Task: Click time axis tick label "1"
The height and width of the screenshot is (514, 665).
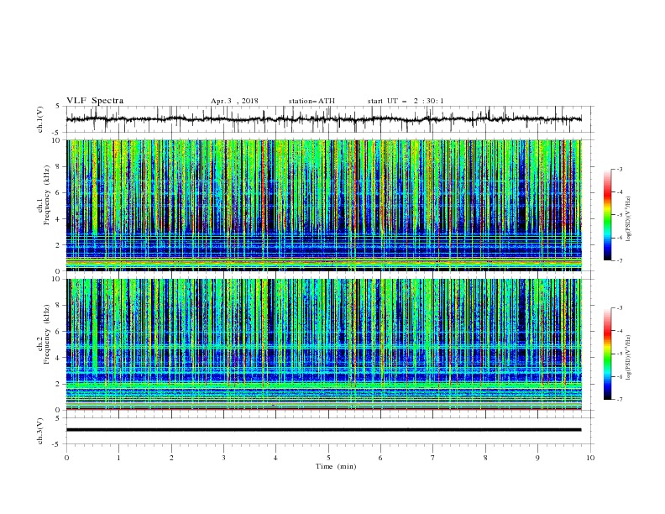Action: click(x=118, y=458)
